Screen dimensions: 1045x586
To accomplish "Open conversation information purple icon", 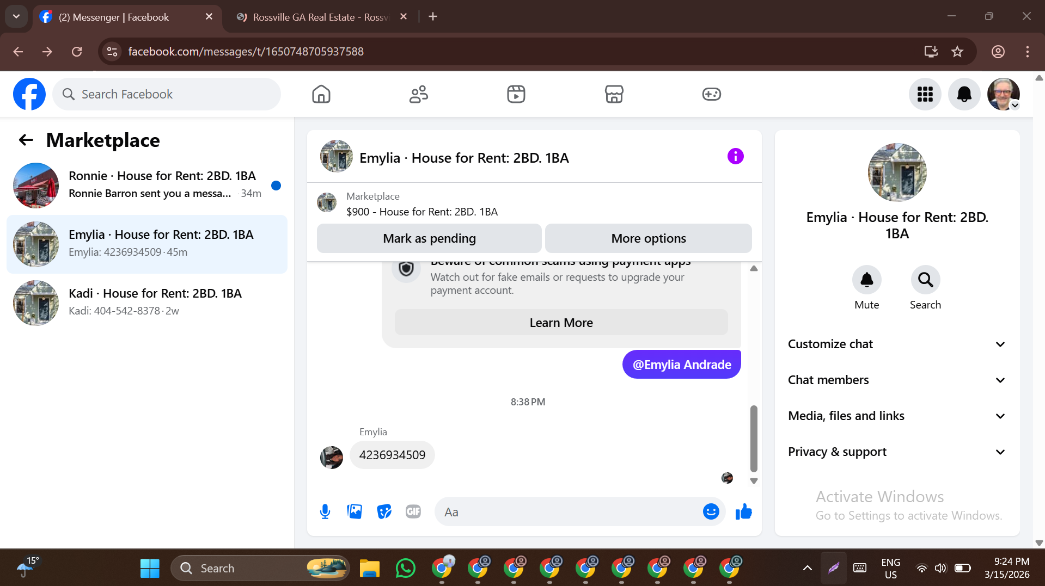I will point(735,157).
